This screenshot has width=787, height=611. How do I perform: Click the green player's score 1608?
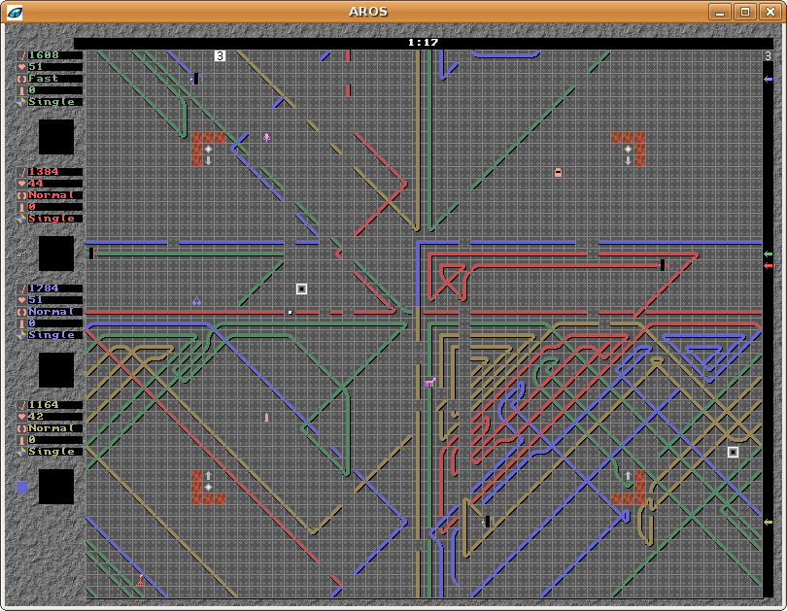(x=44, y=55)
